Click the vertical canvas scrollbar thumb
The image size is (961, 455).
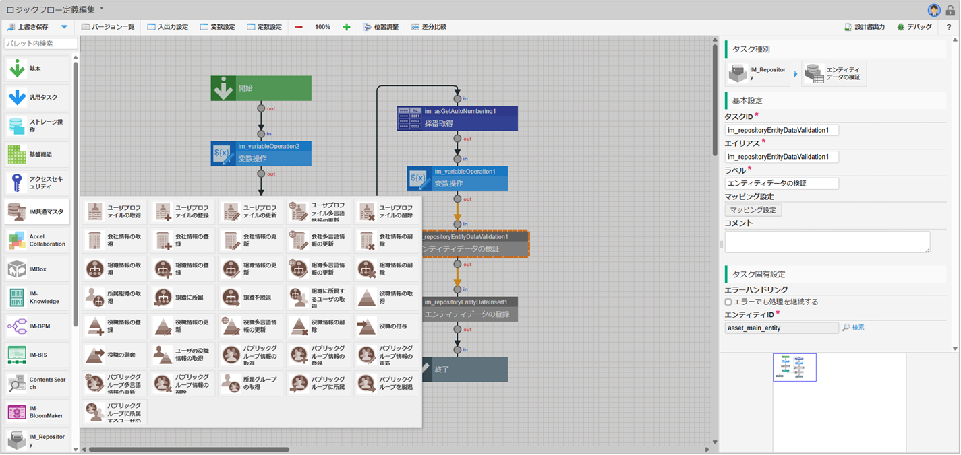click(x=716, y=100)
